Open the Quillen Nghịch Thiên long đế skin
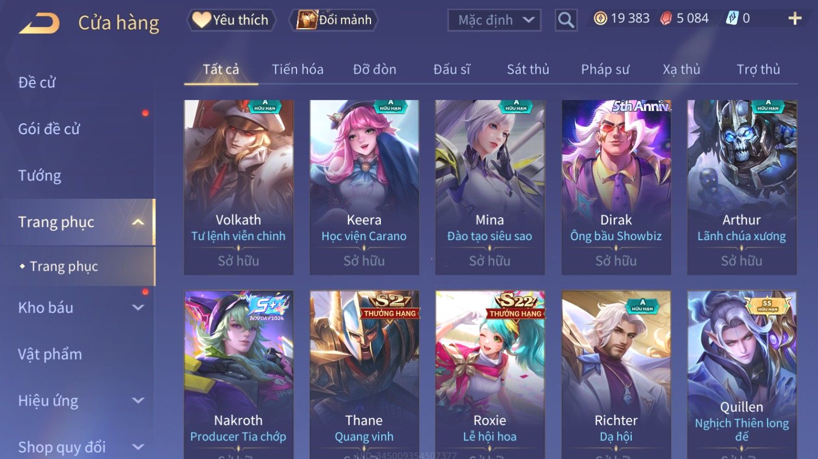818x459 pixels. click(x=742, y=375)
